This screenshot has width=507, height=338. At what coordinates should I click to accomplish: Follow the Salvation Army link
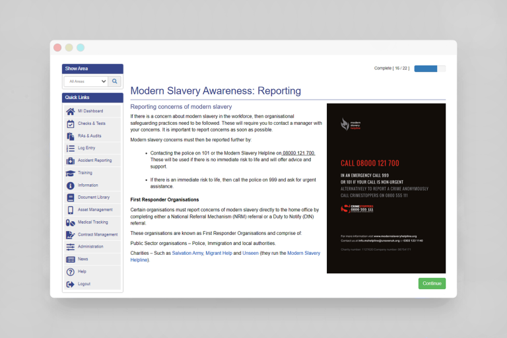[189, 253]
